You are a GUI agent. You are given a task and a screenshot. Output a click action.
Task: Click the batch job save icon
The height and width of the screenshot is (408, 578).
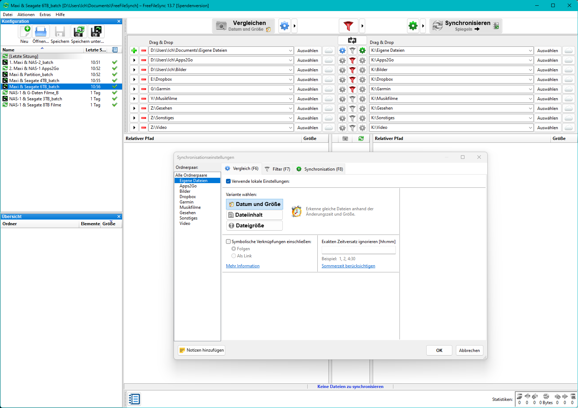[96, 31]
